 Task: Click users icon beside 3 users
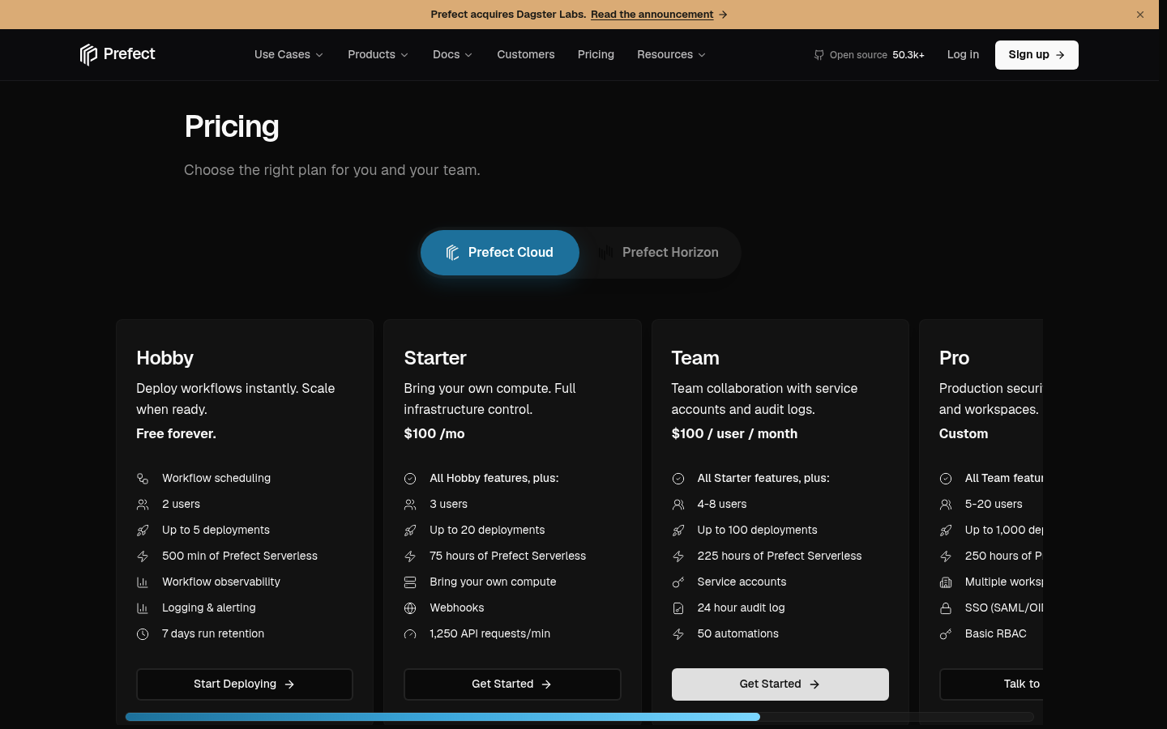click(x=410, y=505)
